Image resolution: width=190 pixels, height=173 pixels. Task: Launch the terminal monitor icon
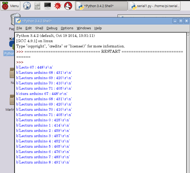pos(47,6)
